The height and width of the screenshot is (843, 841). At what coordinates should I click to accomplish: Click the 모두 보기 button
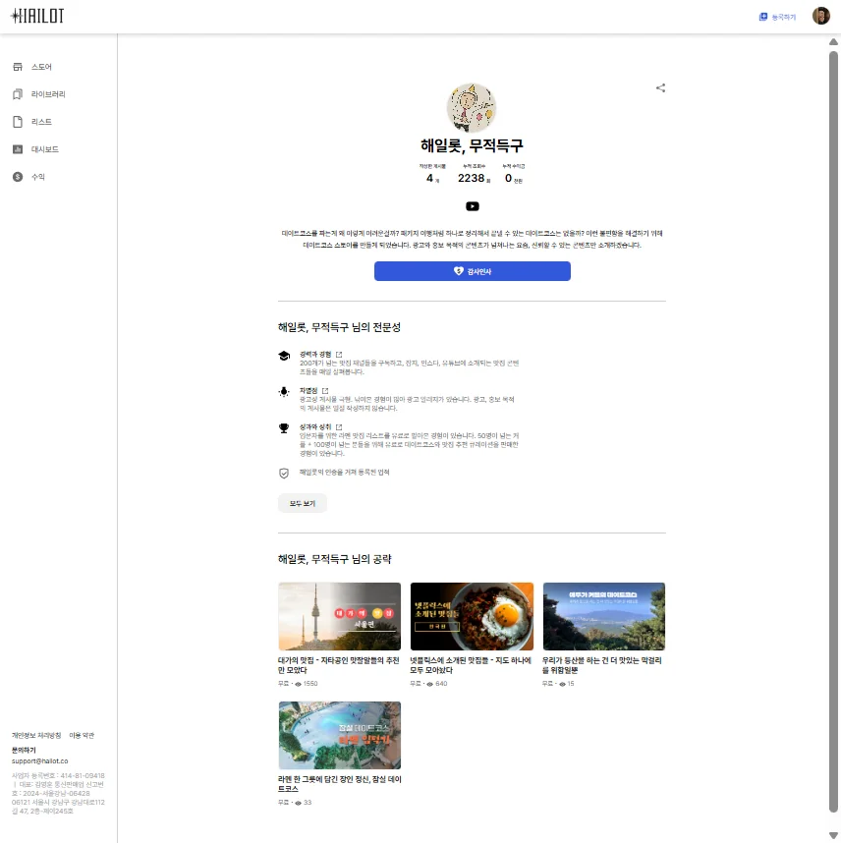(x=302, y=502)
